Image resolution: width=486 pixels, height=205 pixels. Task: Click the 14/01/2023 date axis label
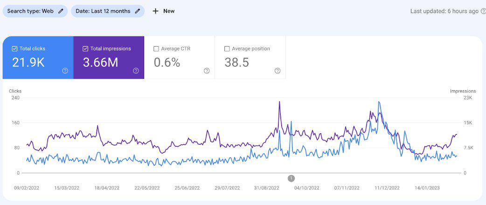pos(427,188)
